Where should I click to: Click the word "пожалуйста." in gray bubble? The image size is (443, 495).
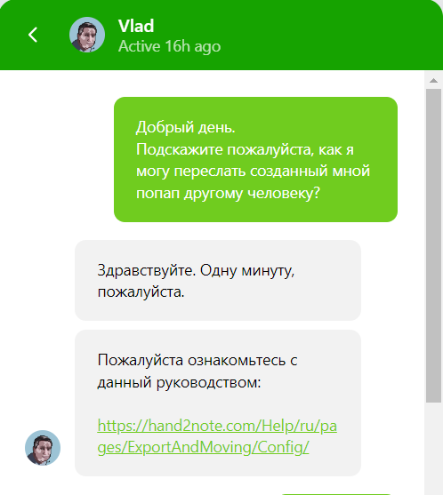click(x=141, y=292)
